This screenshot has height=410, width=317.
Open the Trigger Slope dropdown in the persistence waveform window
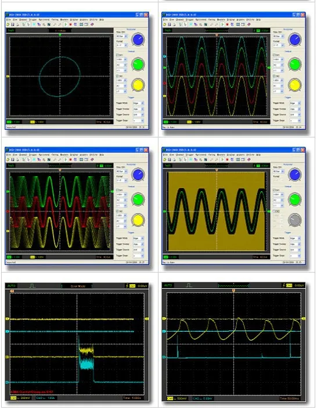[139, 256]
